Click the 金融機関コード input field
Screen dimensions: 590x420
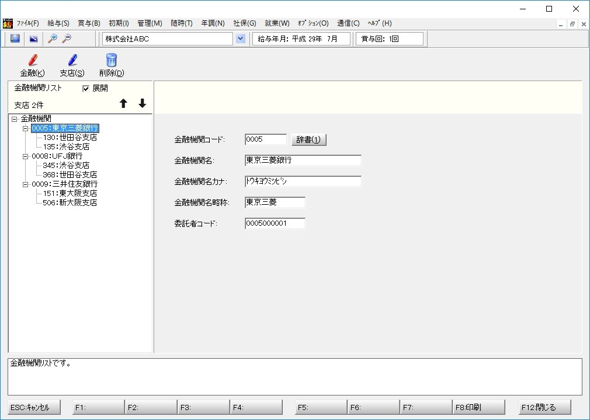266,139
